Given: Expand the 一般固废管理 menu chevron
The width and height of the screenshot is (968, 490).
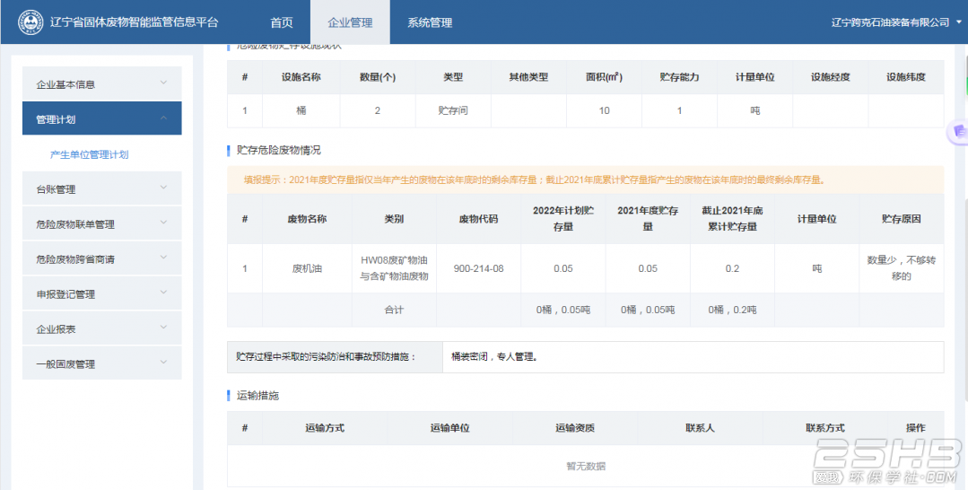Looking at the screenshot, I should click(x=163, y=362).
